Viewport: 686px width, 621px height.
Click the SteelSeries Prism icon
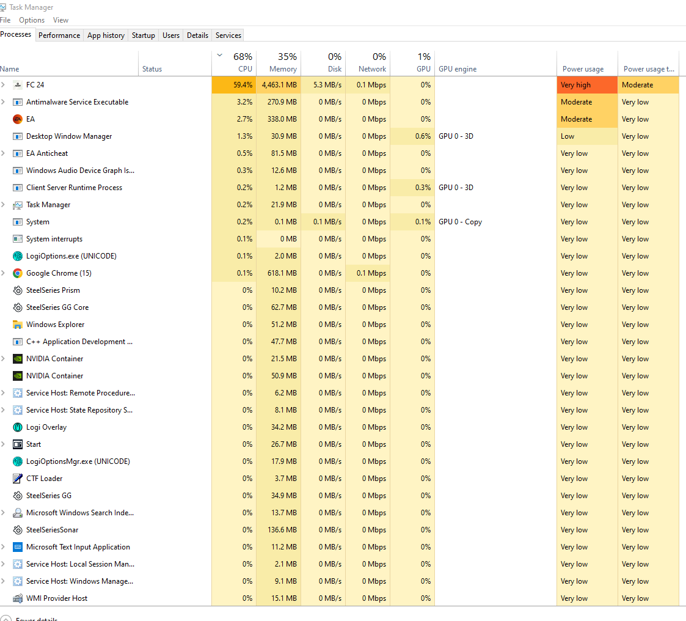tap(18, 290)
